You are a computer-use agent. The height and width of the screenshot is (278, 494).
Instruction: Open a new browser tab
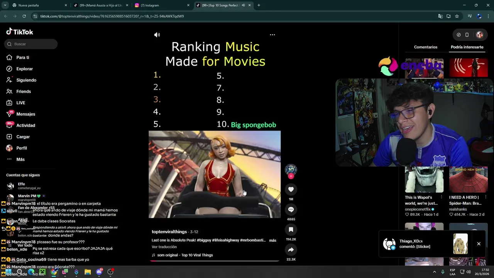tap(259, 5)
